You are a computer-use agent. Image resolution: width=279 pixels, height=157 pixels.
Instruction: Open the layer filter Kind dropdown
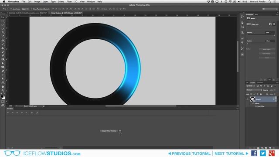coord(251,86)
